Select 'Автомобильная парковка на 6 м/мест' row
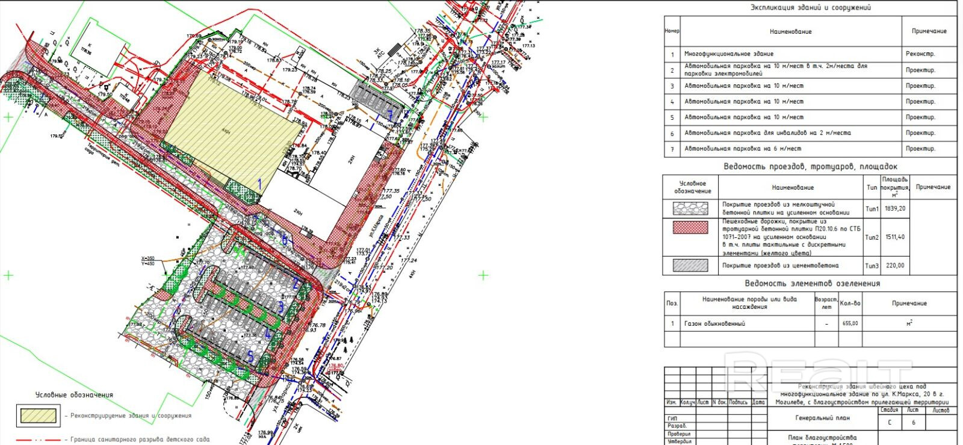963x445 pixels. (791, 149)
